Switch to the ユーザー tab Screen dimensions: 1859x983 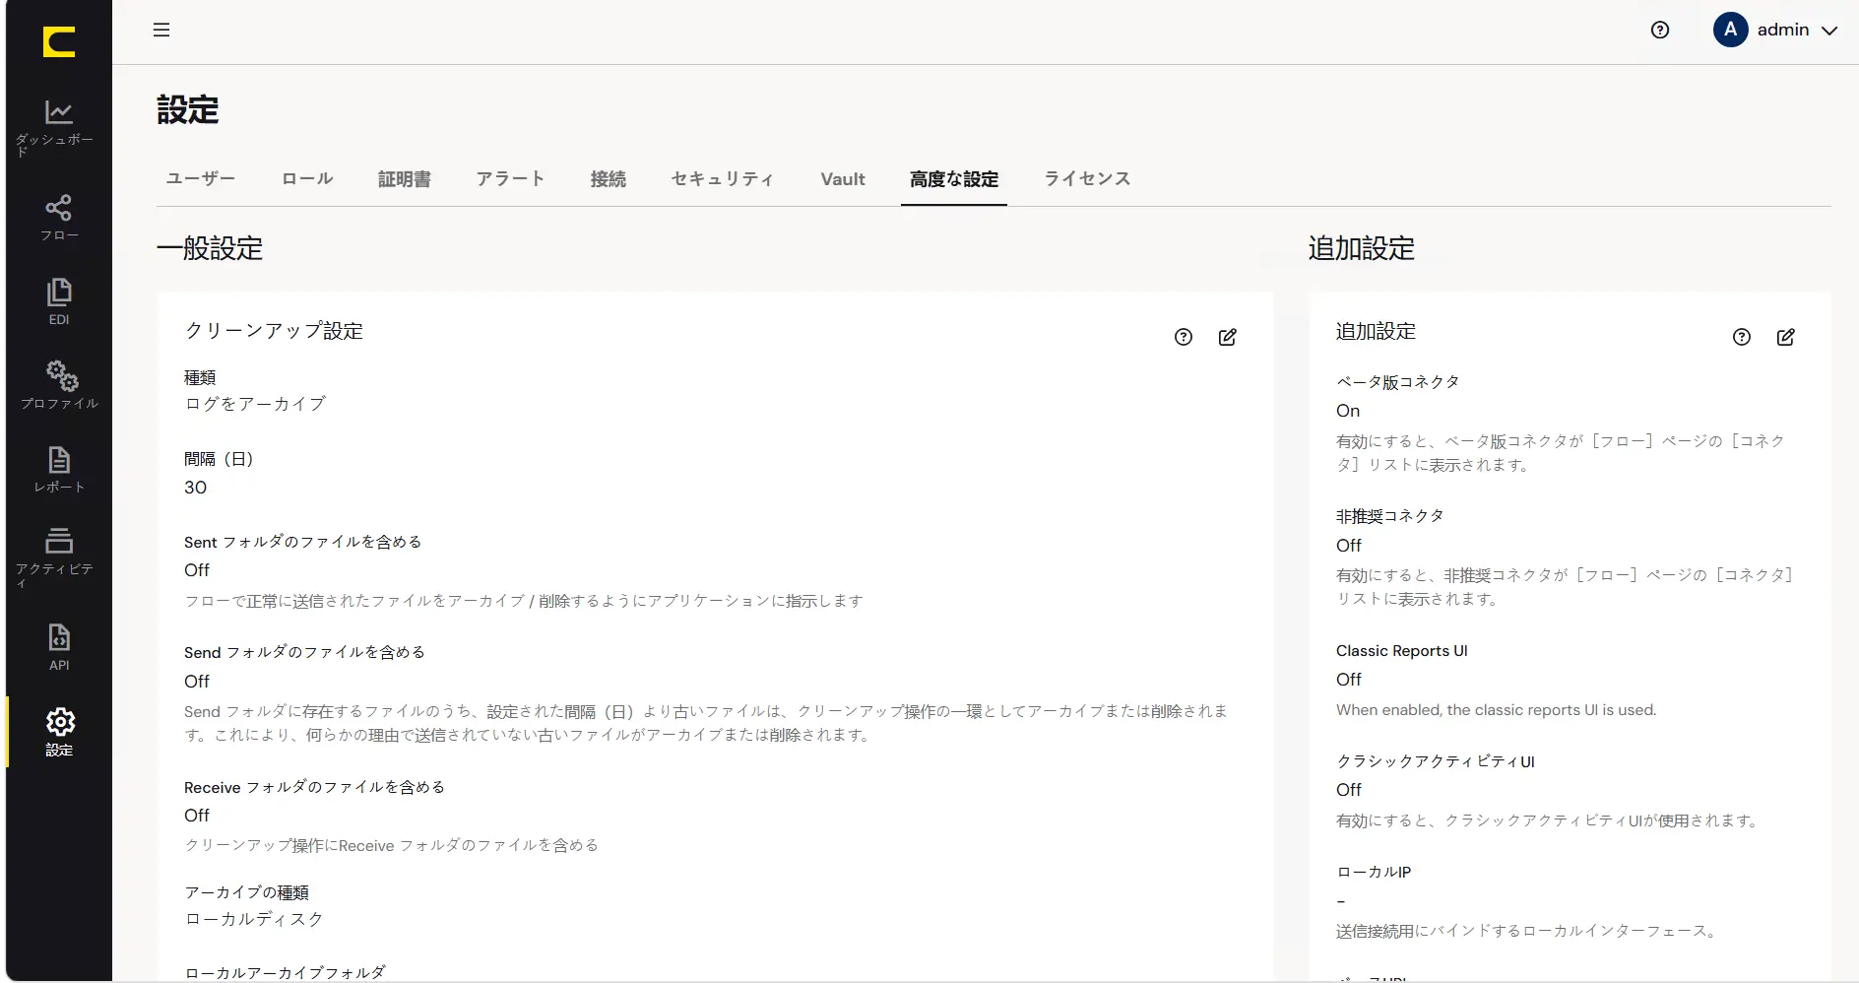click(x=201, y=179)
